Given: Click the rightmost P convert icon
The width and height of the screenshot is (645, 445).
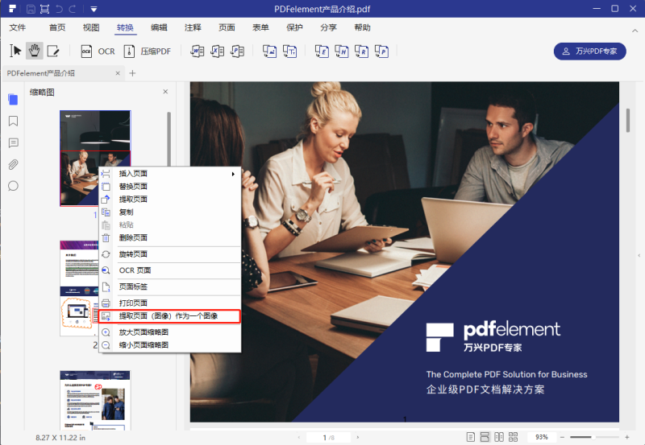Looking at the screenshot, I should 381,52.
